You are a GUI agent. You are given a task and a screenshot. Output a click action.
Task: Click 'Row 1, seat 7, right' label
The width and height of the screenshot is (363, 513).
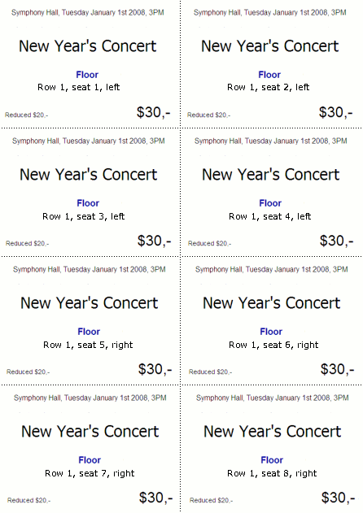(x=90, y=473)
